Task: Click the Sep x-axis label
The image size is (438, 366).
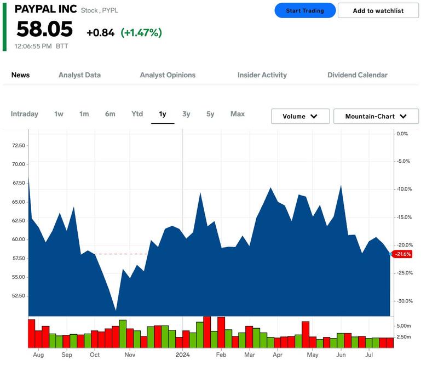Action: point(66,354)
